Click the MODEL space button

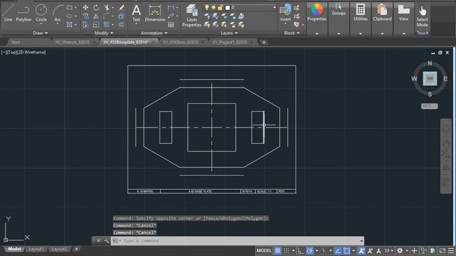pos(264,250)
